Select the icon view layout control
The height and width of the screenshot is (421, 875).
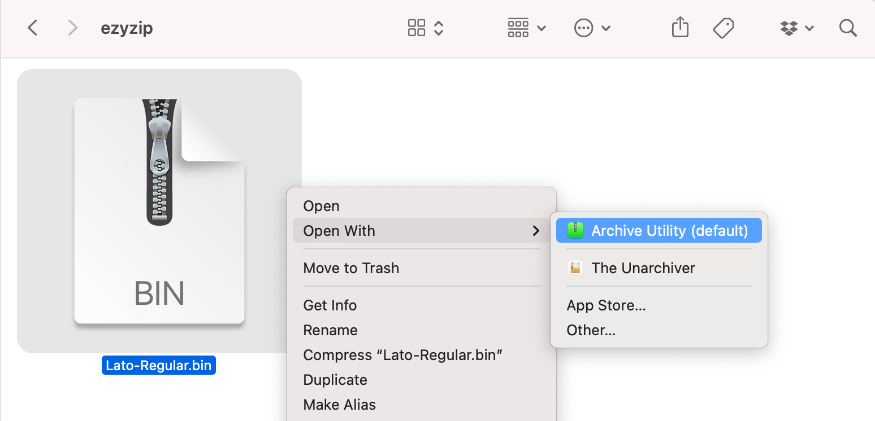(x=417, y=27)
